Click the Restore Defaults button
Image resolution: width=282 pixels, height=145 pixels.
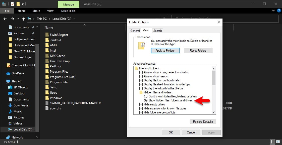(203, 122)
